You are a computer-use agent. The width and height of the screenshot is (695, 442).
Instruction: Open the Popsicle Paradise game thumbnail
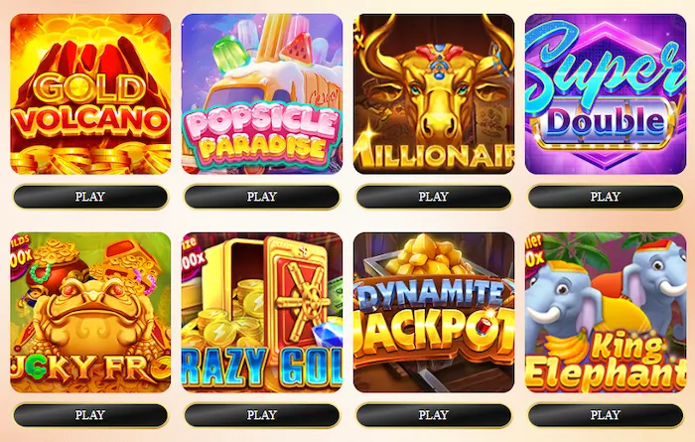262,94
